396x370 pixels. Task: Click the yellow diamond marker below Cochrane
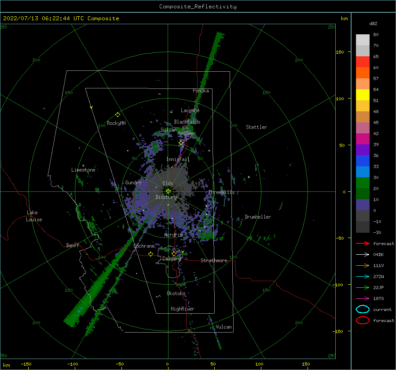pyautogui.click(x=150, y=254)
